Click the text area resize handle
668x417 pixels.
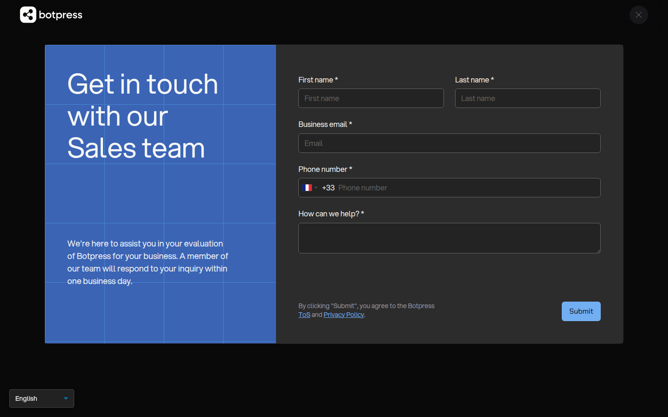click(x=598, y=251)
